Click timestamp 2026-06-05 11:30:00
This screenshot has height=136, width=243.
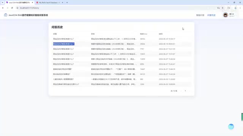[x=167, y=79]
